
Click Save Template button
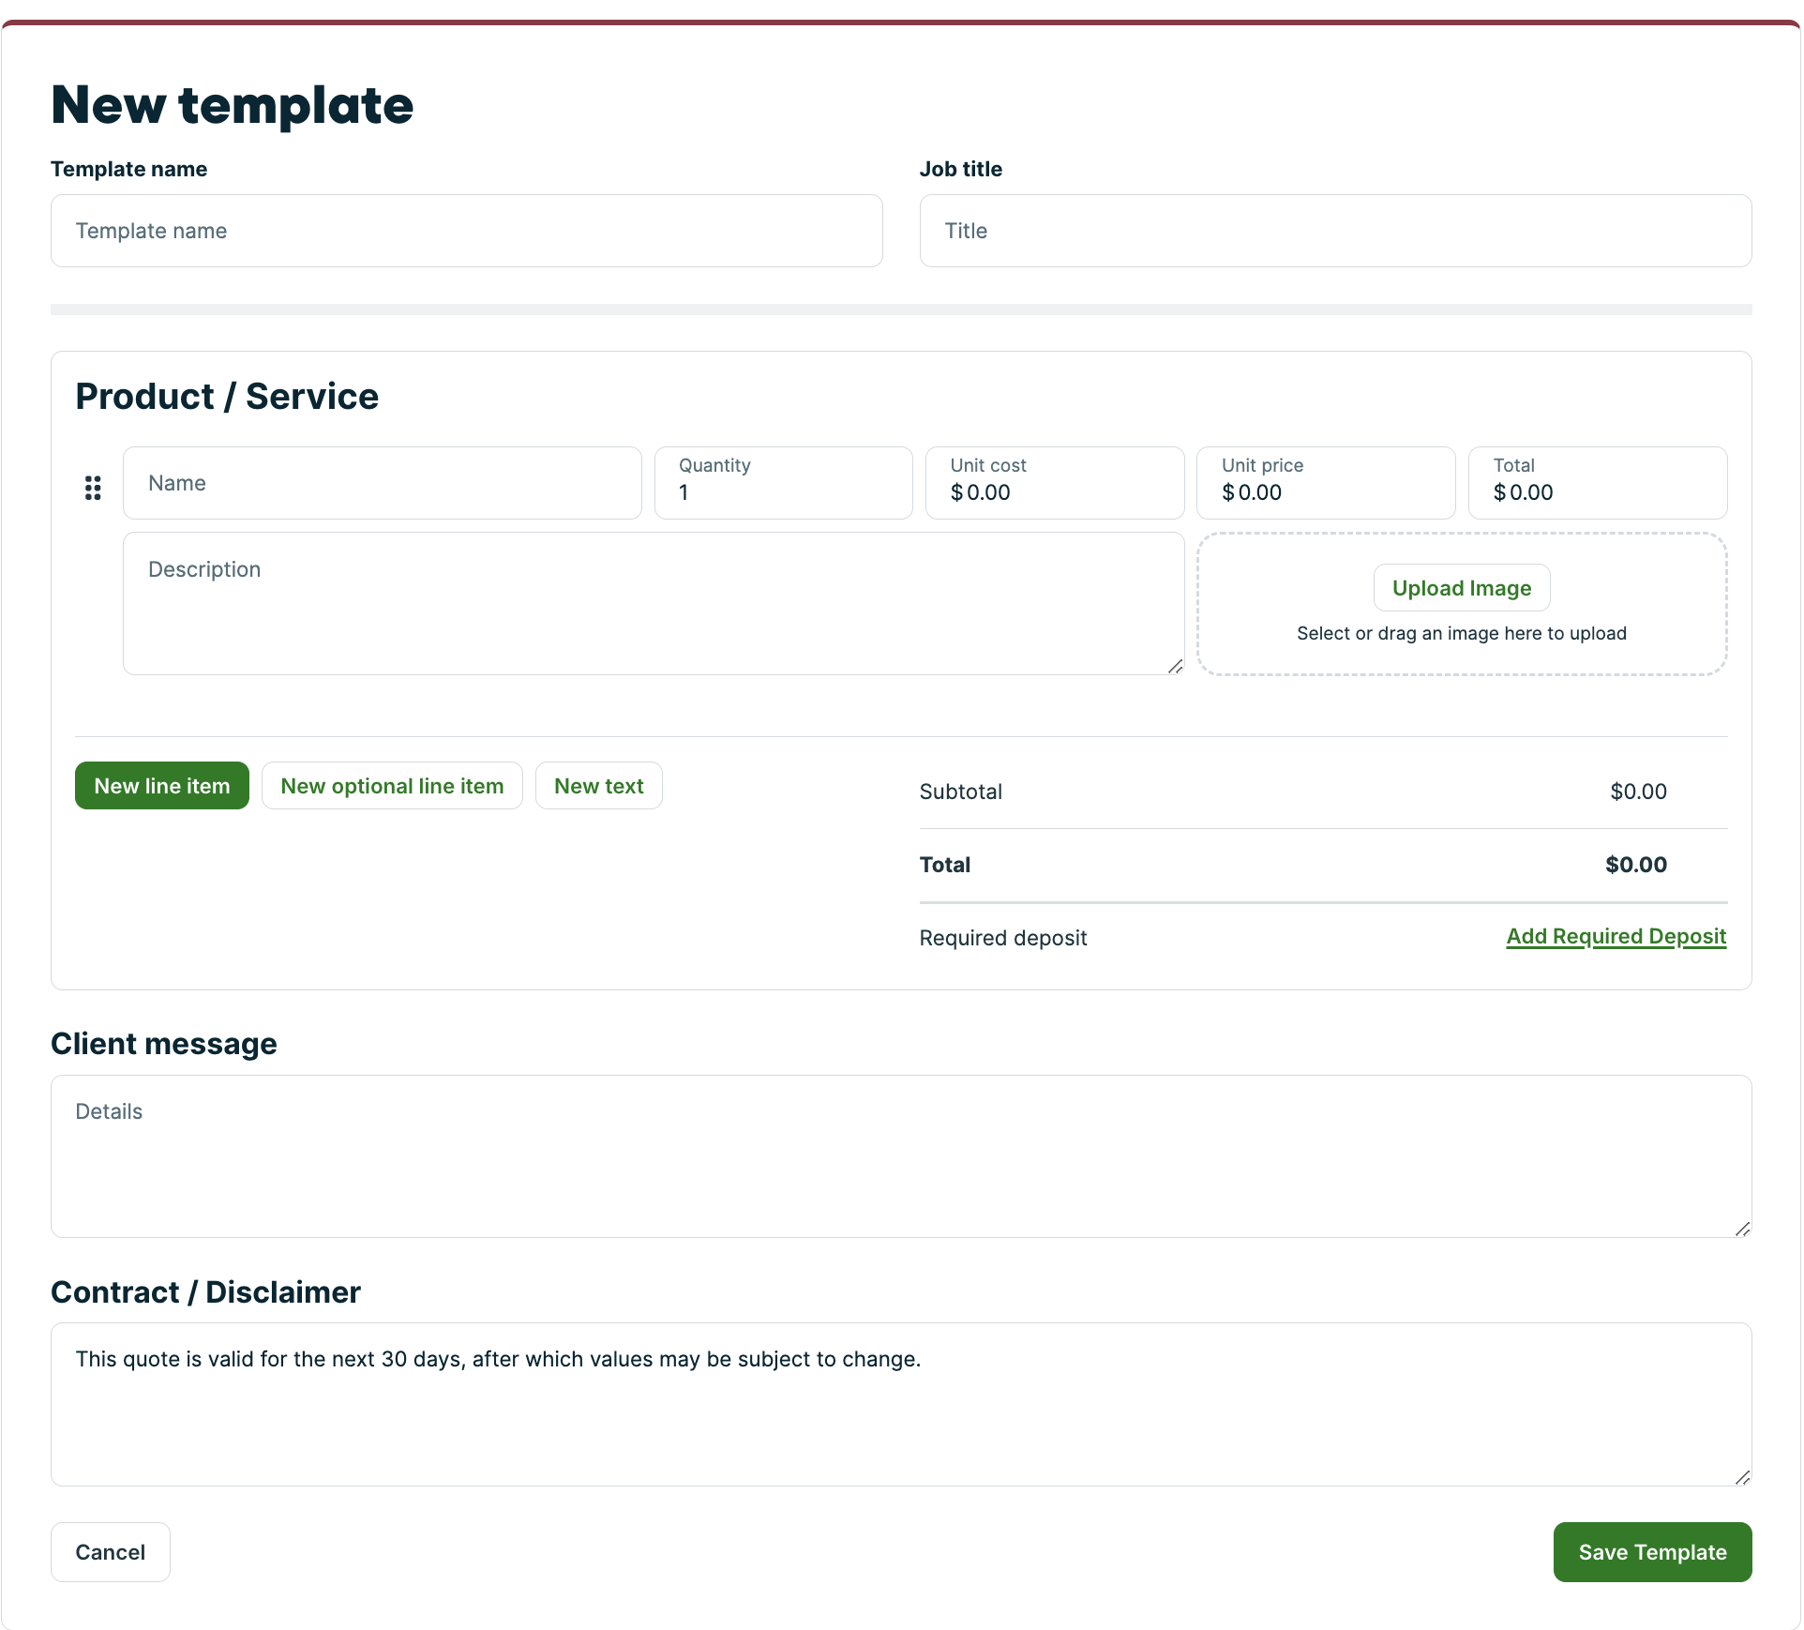coord(1652,1552)
